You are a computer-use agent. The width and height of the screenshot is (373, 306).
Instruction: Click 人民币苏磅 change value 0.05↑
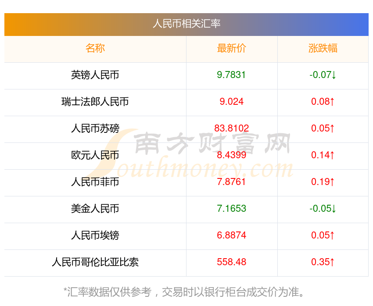[x=323, y=128]
